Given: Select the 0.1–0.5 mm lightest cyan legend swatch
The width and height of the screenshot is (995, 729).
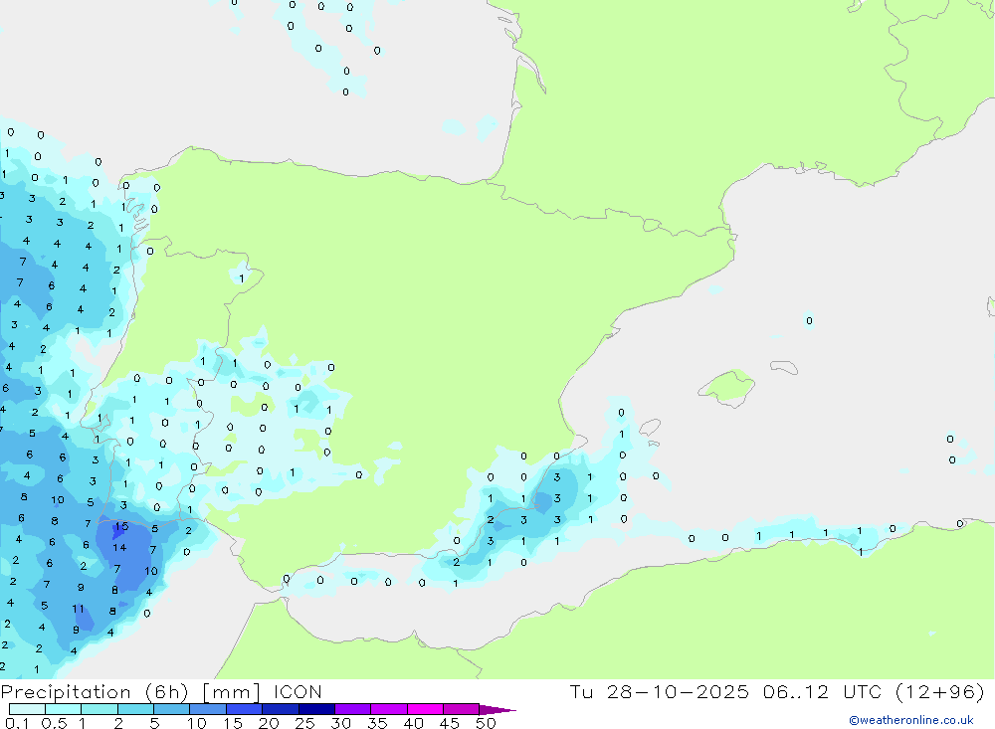Looking at the screenshot, I should 27,709.
